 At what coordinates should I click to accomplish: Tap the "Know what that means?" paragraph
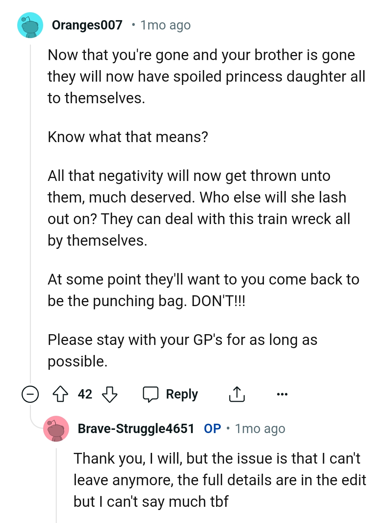[x=128, y=137]
